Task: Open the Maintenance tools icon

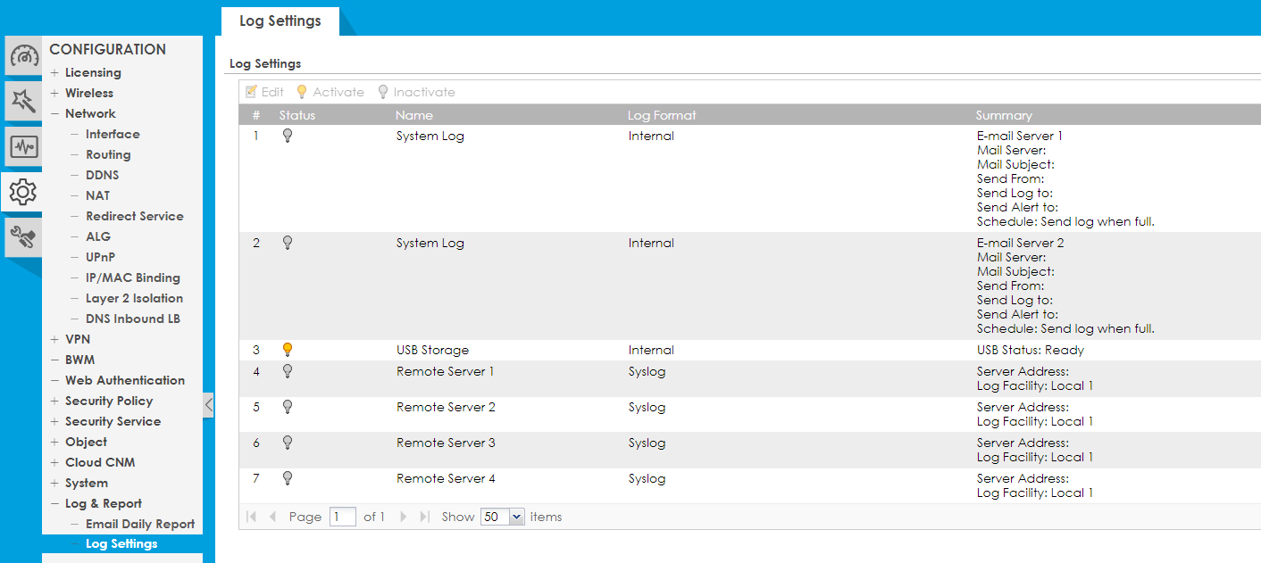Action: tap(23, 236)
